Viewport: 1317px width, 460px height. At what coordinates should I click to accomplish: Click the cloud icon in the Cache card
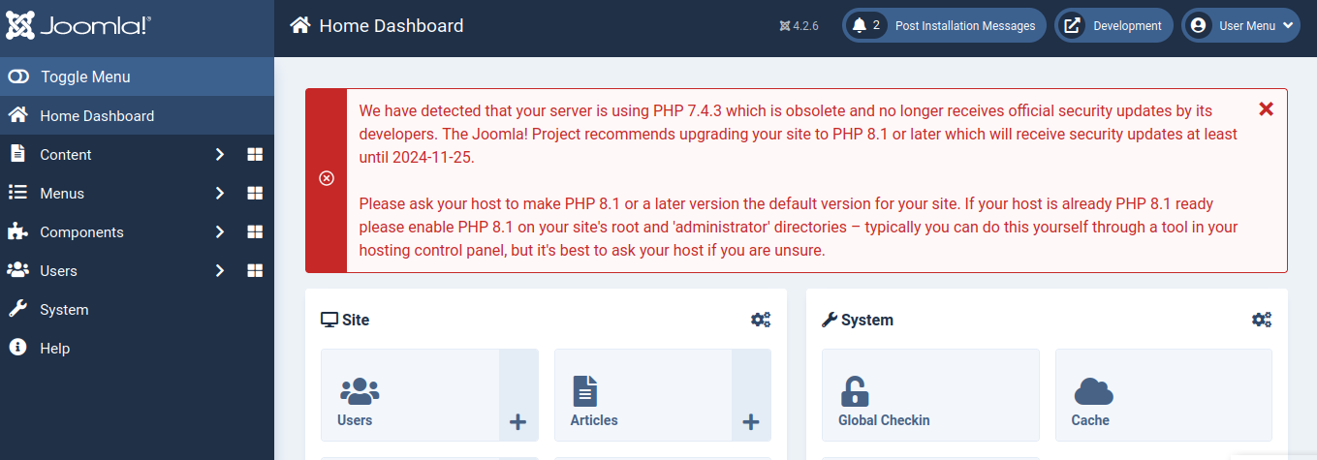(x=1094, y=391)
